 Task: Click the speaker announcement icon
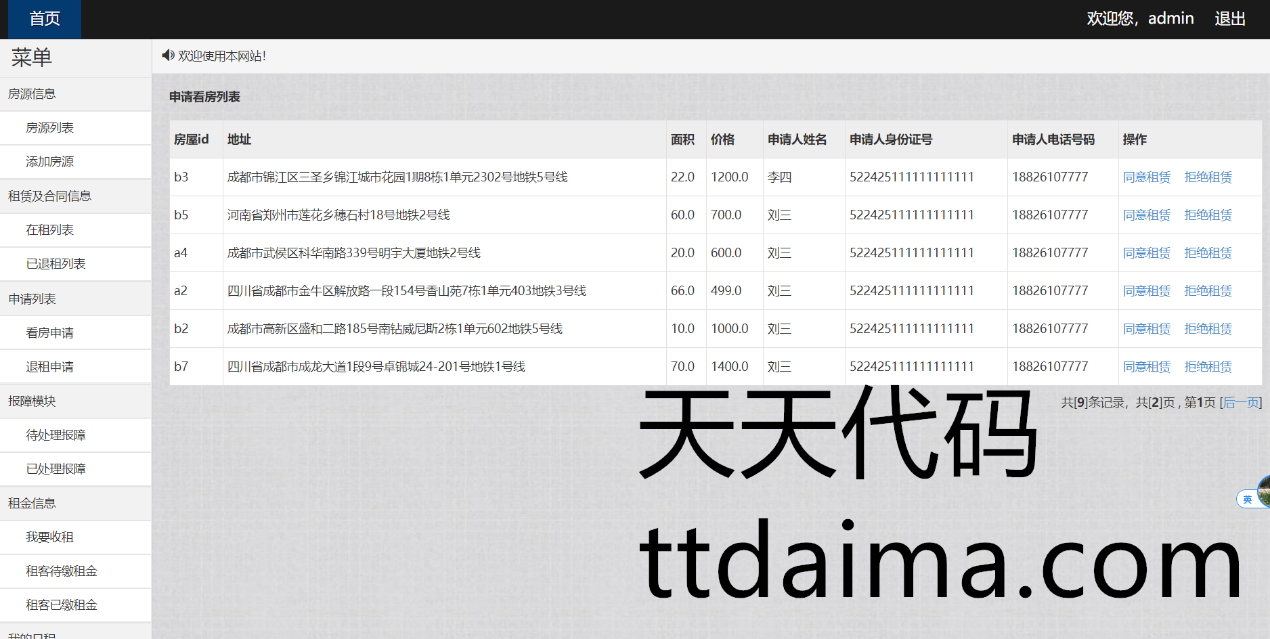[x=168, y=56]
